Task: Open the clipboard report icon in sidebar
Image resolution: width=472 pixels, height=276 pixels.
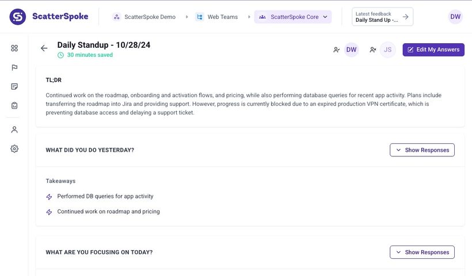Action: [14, 106]
